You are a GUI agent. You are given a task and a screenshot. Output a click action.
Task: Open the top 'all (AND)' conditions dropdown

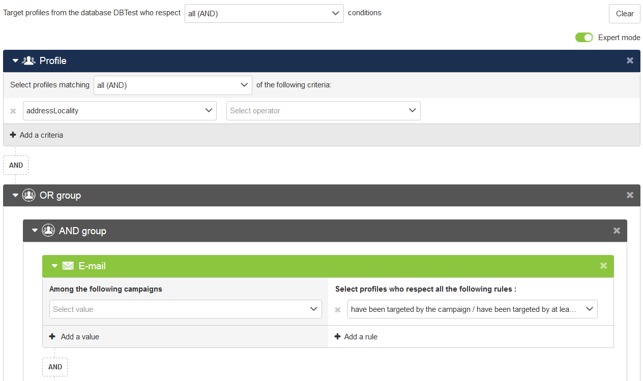tap(264, 14)
